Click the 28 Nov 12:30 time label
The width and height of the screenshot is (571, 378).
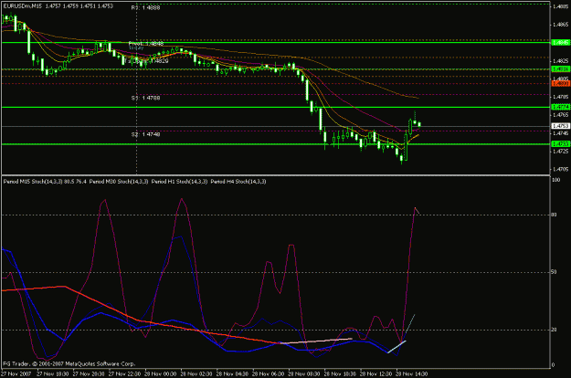(x=376, y=374)
